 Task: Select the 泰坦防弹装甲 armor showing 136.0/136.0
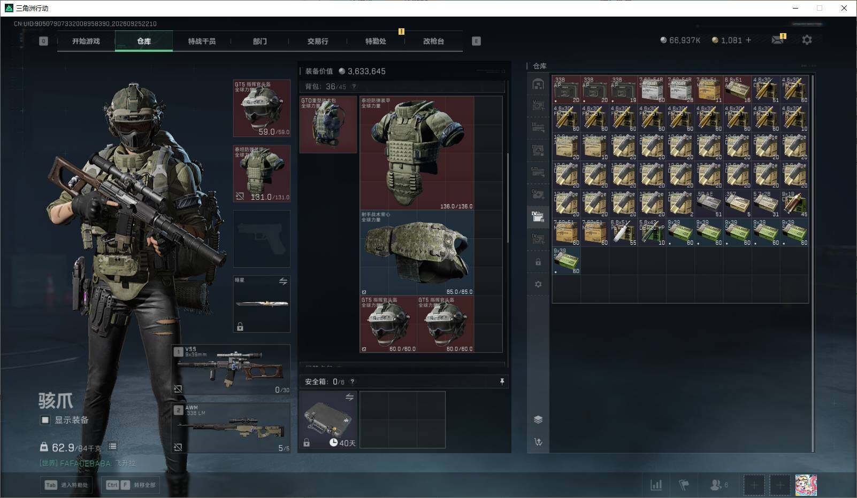(417, 153)
